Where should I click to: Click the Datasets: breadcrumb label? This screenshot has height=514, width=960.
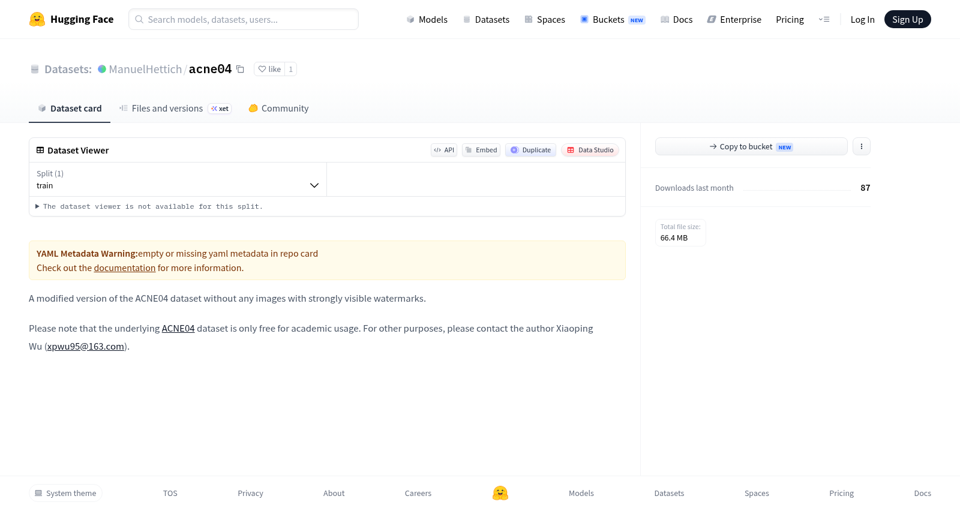68,69
